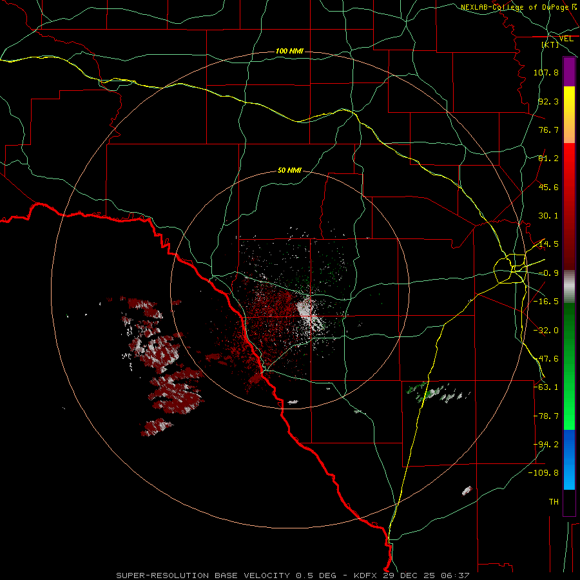The image size is (580, 580).
Task: Click the 50 NMI range ring label
Action: tap(289, 170)
